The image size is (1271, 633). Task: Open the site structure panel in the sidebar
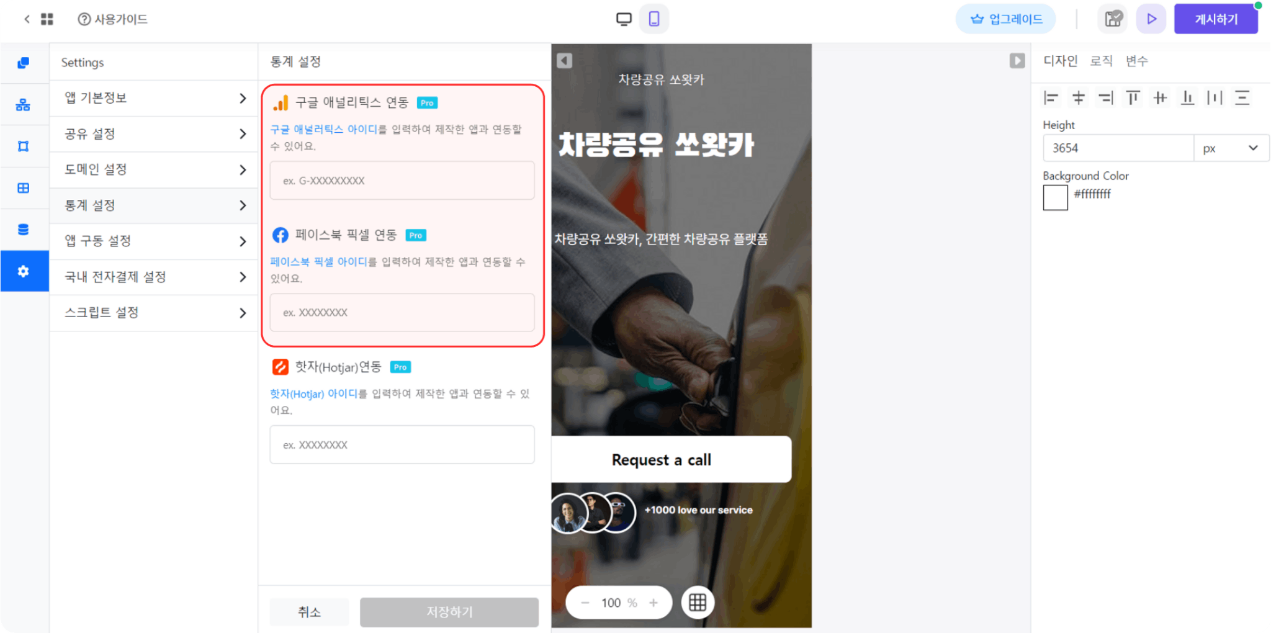click(24, 104)
